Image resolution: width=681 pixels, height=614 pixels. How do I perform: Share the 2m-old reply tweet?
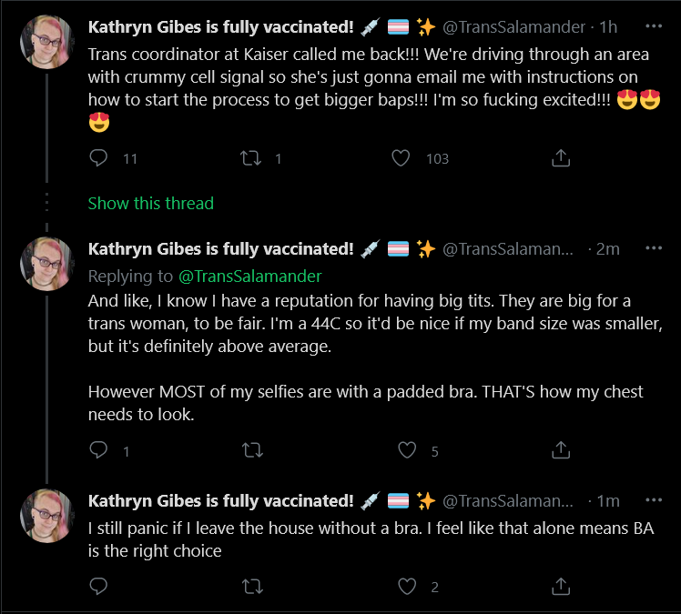click(561, 450)
